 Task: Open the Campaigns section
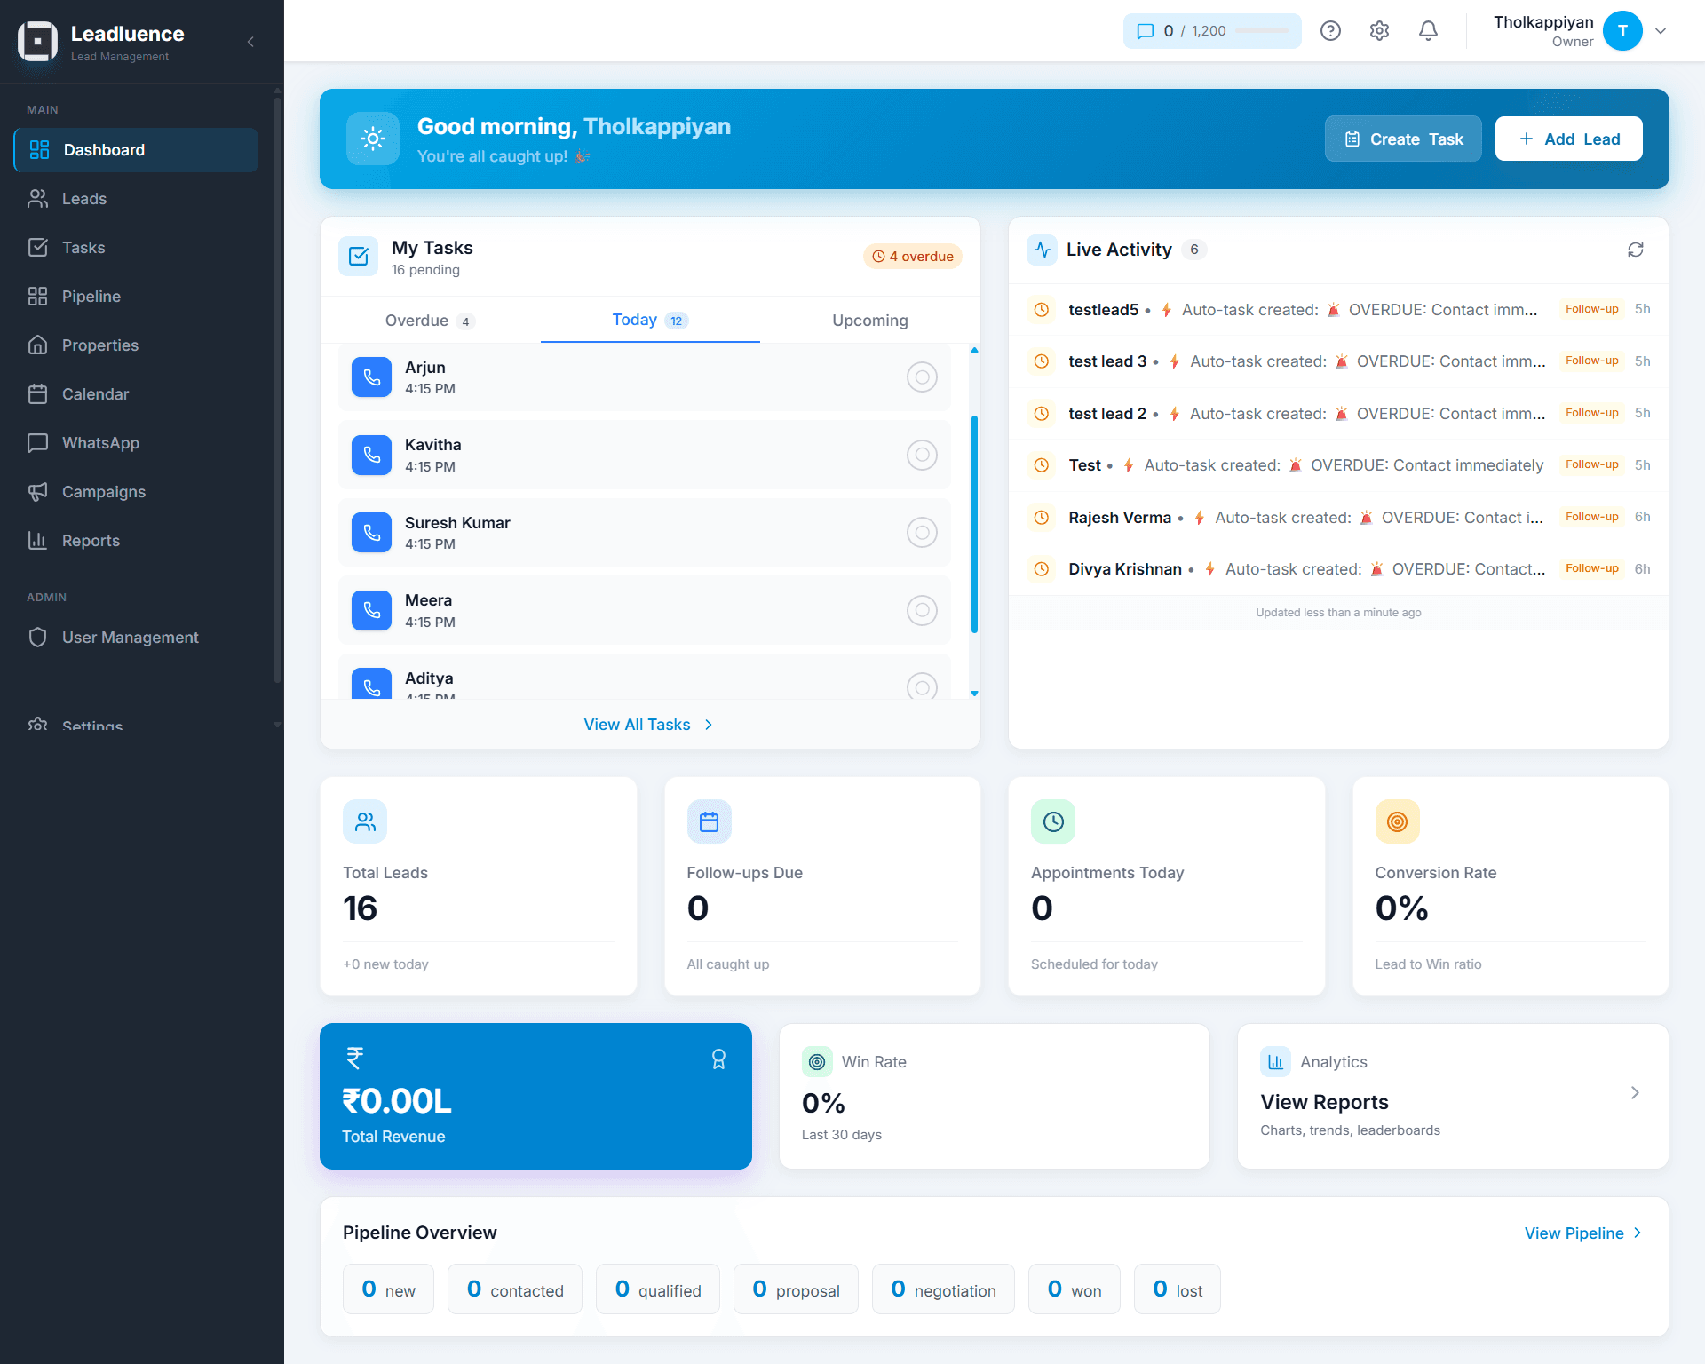click(104, 491)
